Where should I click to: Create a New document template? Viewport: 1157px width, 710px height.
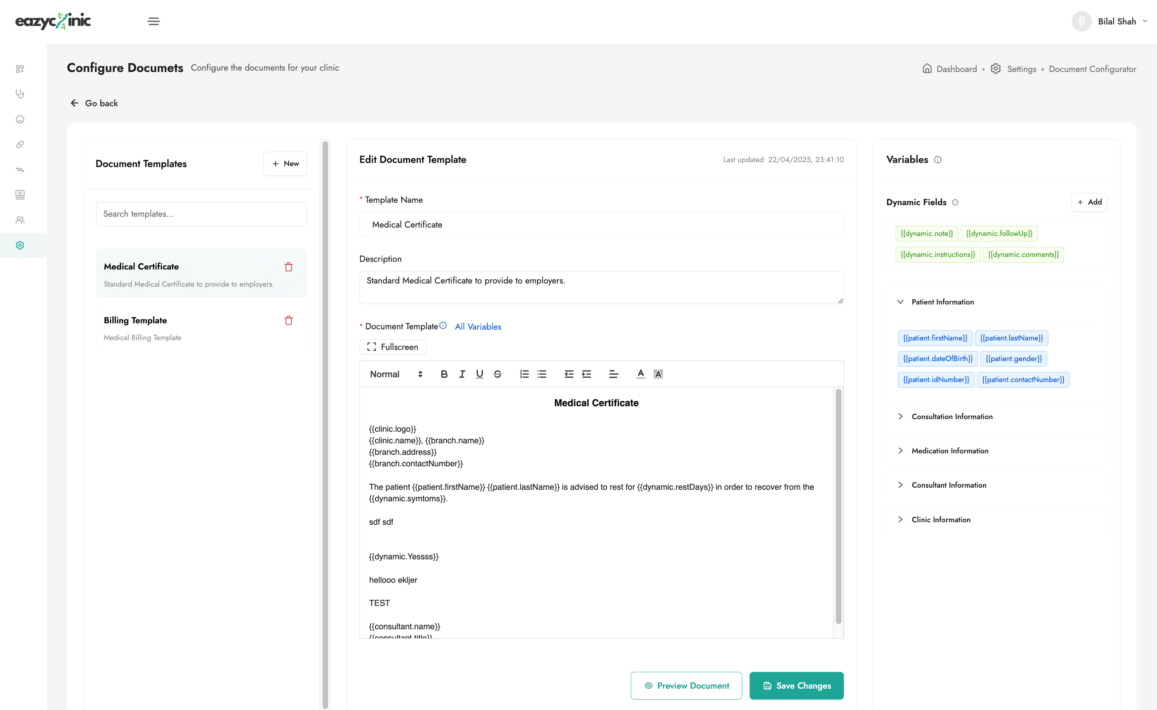[285, 164]
